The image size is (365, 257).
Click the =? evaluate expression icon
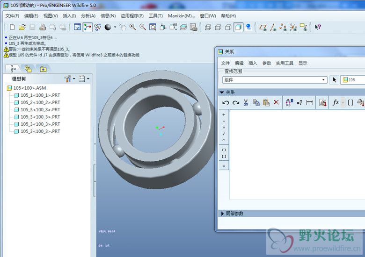(299, 102)
